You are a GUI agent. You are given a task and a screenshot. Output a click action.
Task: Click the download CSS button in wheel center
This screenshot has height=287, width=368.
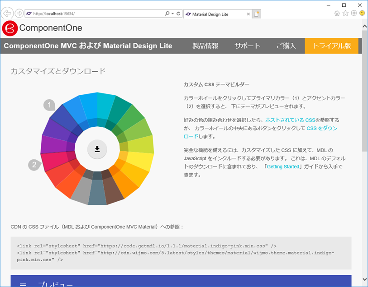97,149
